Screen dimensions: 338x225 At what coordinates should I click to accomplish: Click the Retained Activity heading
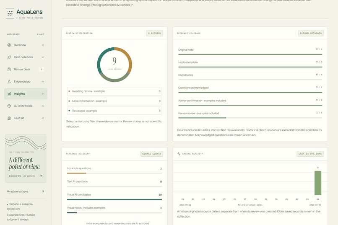[78, 154]
